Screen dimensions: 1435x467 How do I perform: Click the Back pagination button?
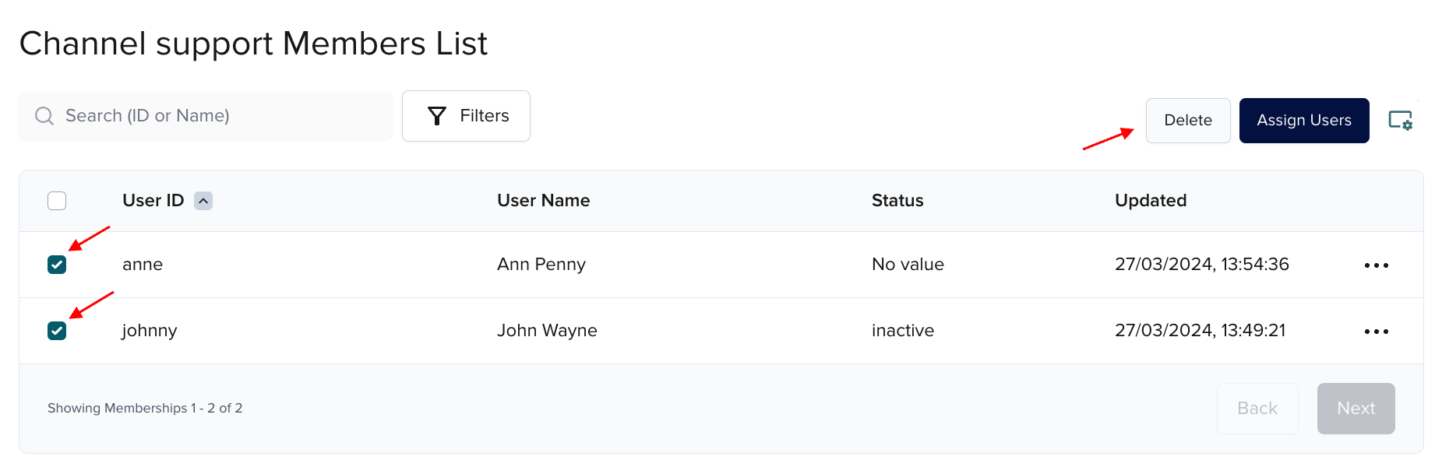pyautogui.click(x=1257, y=409)
